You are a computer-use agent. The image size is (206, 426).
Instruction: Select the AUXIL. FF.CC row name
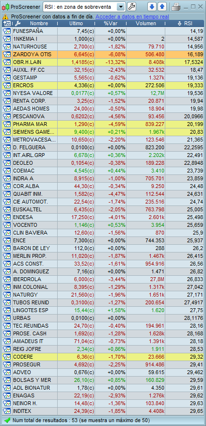(x=29, y=70)
